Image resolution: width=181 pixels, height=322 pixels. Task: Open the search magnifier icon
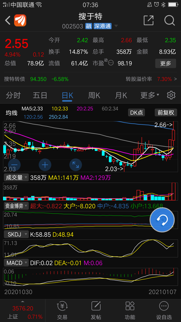(x=170, y=20)
